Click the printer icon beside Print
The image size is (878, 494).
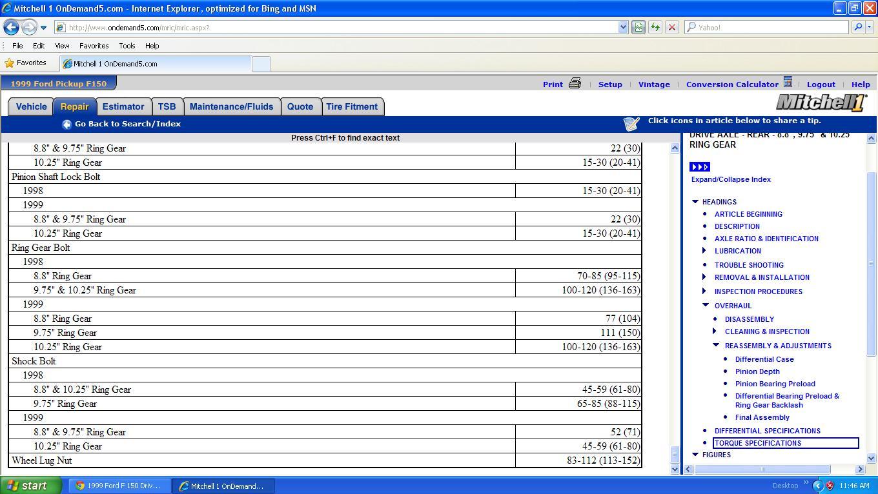[x=575, y=83]
